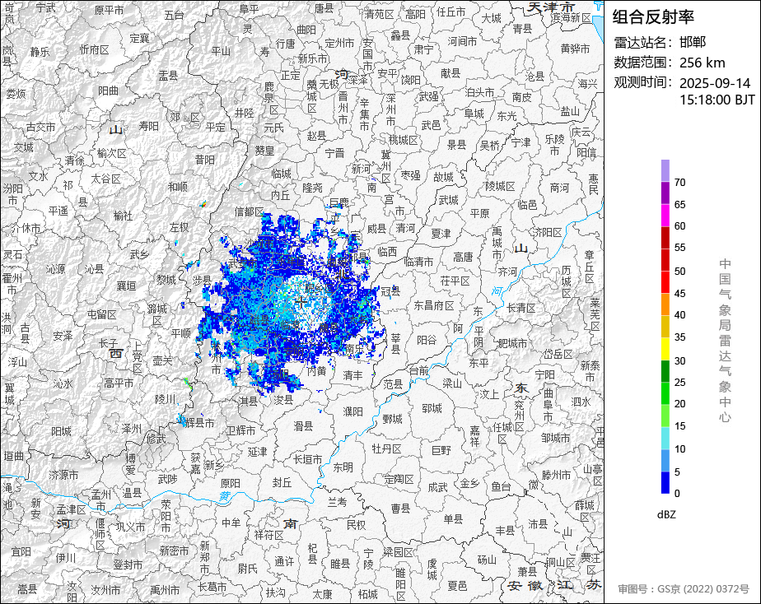Click the cyan 10–15 dBZ legend swatch

[665, 439]
